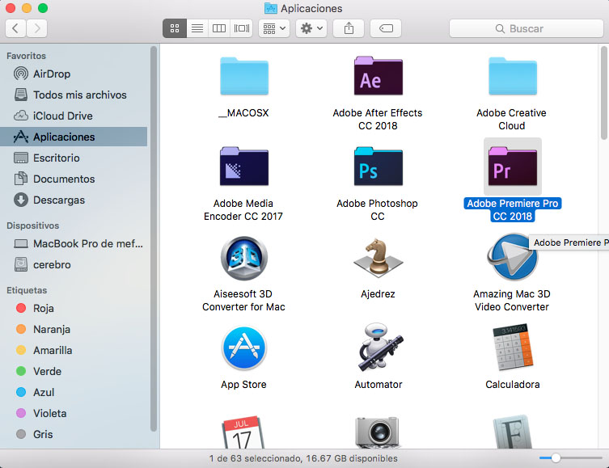This screenshot has height=468, width=609.
Task: Select the Automator robot icon
Action: click(x=380, y=348)
